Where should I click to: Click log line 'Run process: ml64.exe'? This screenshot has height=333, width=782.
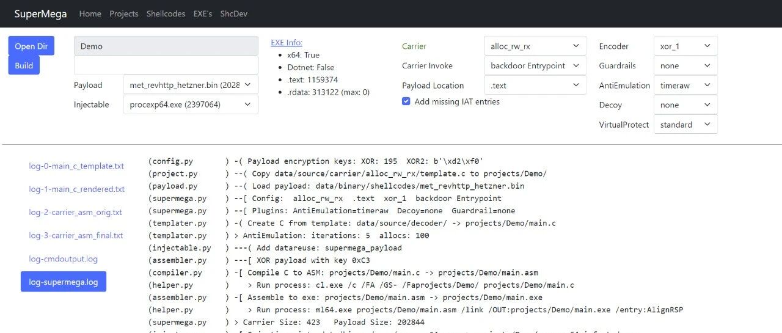coord(415,310)
